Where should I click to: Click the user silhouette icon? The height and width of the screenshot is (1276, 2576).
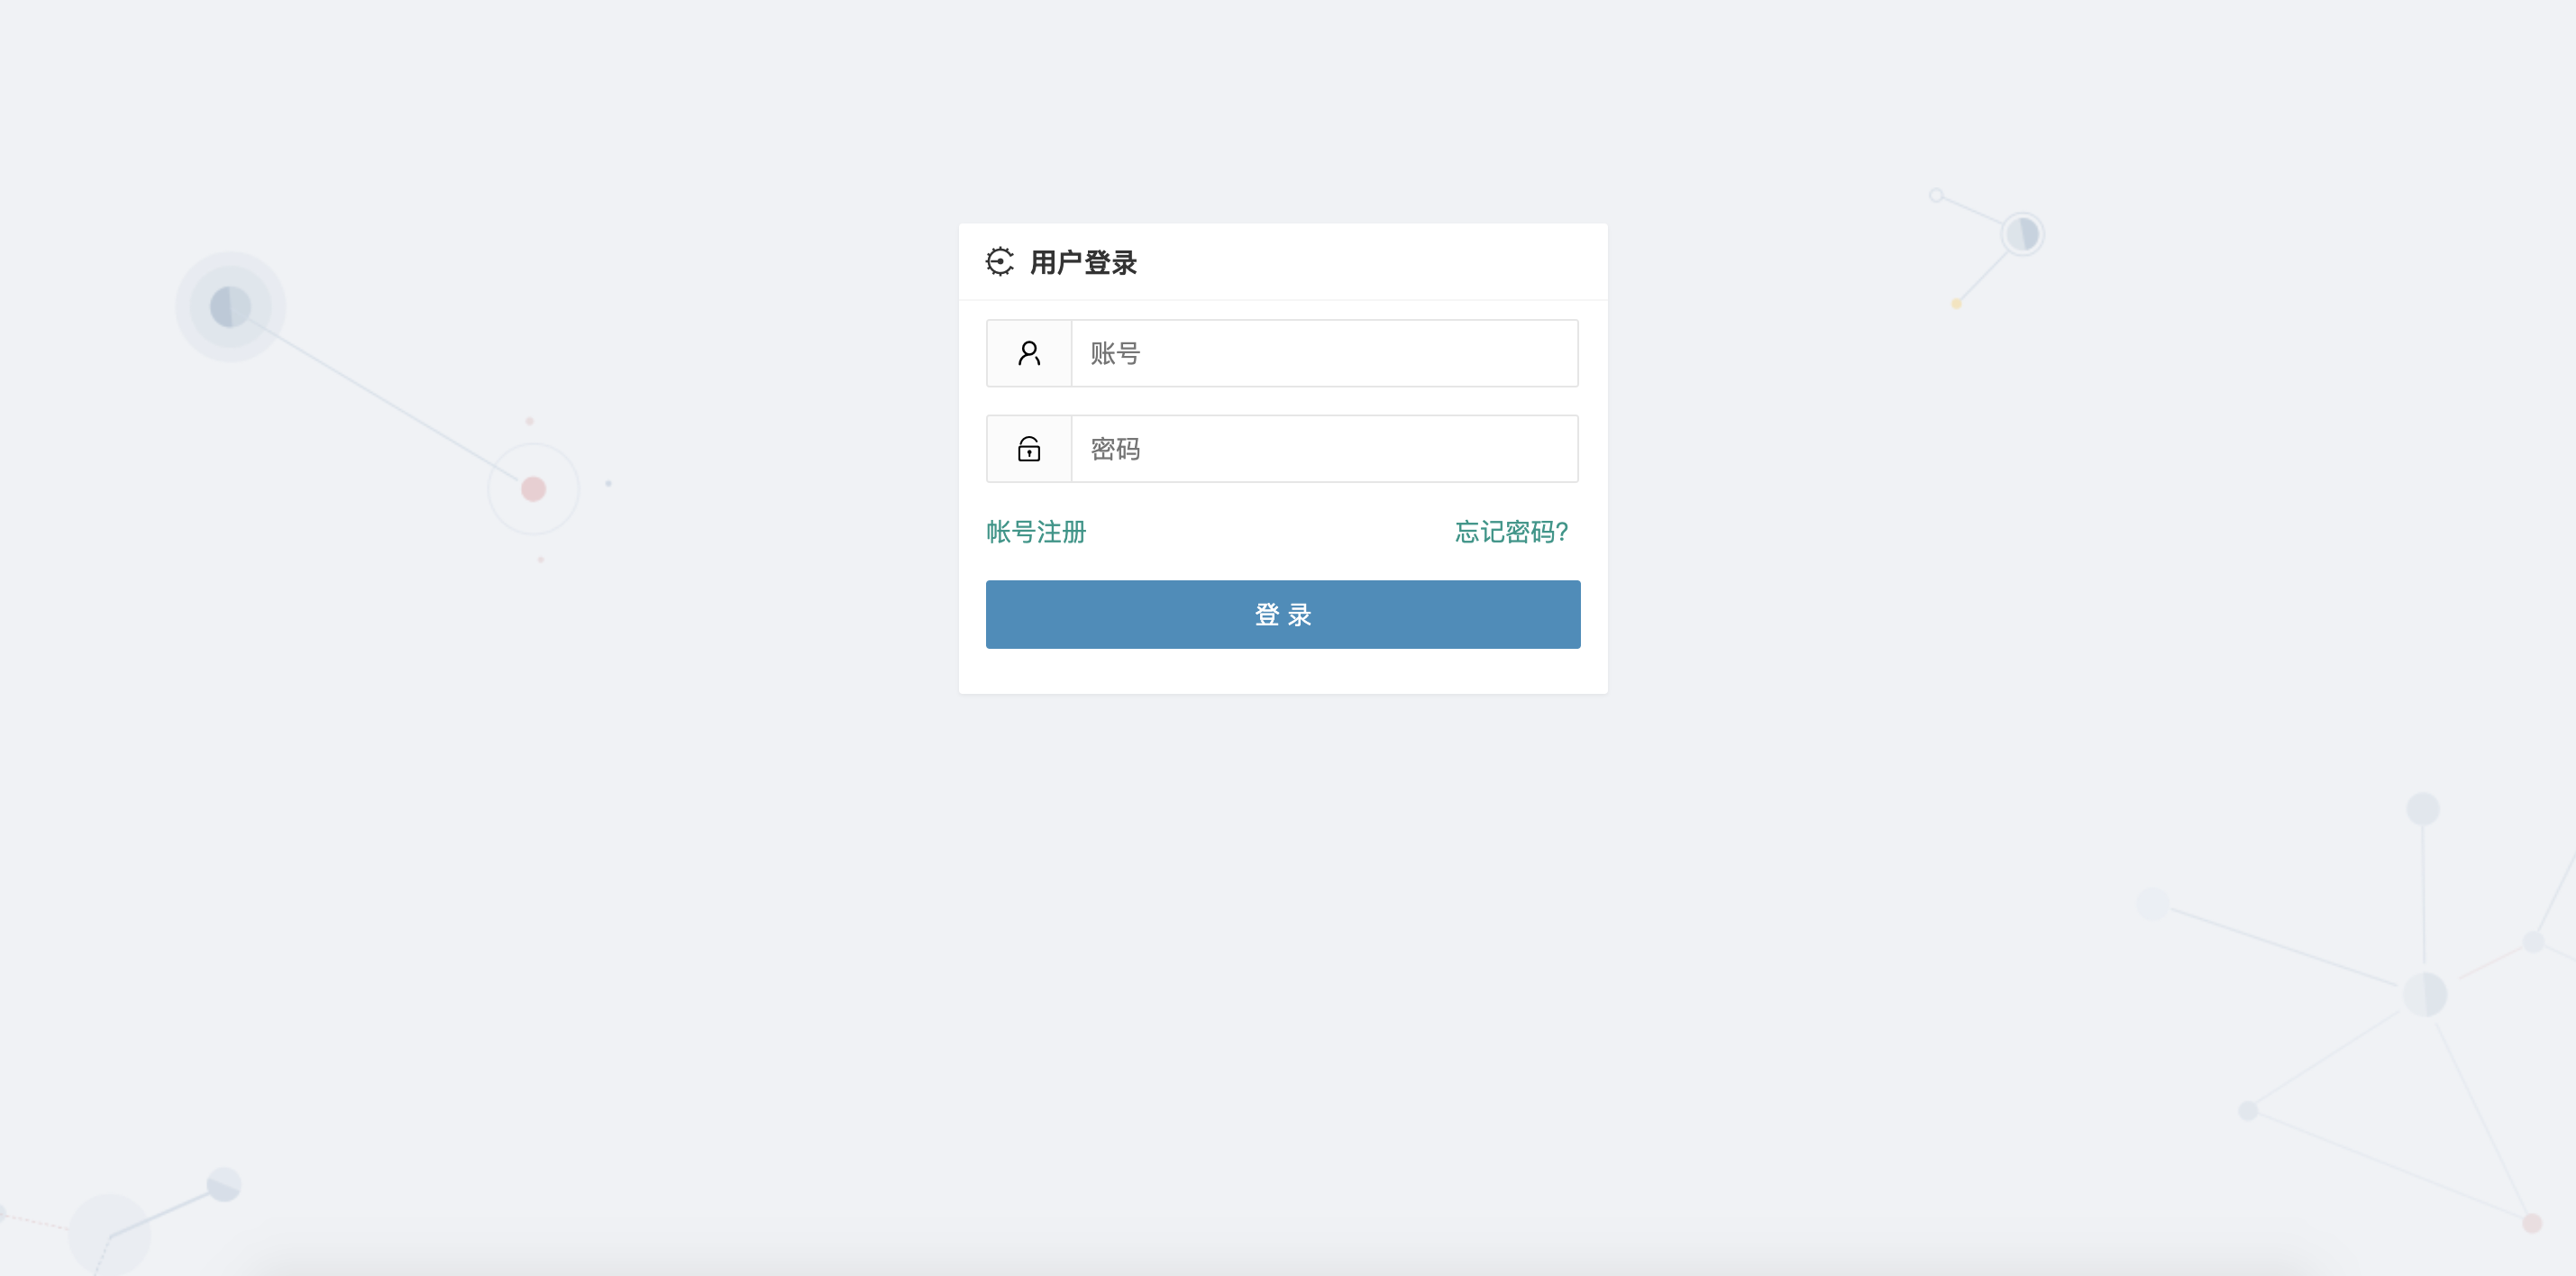pos(1029,353)
